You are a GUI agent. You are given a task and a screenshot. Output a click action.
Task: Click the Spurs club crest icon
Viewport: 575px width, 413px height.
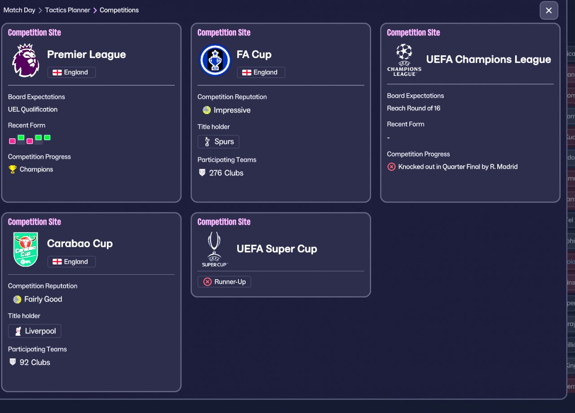tap(207, 142)
